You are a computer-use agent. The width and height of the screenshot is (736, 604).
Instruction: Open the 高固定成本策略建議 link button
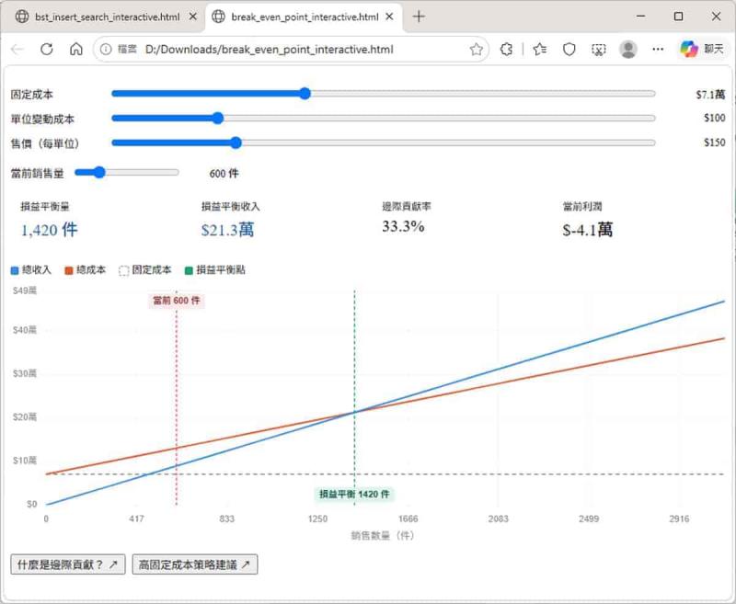(x=194, y=564)
